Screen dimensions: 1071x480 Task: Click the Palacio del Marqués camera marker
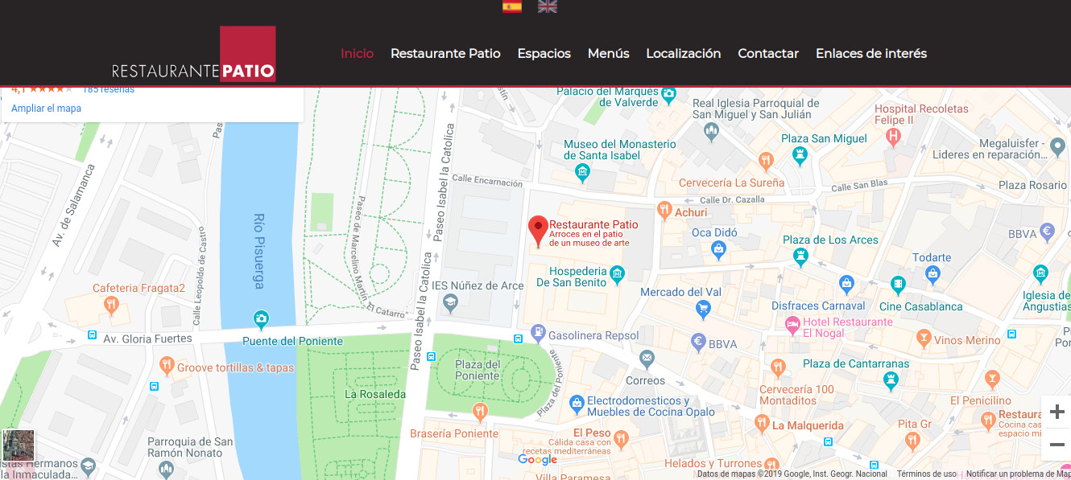[x=668, y=96]
